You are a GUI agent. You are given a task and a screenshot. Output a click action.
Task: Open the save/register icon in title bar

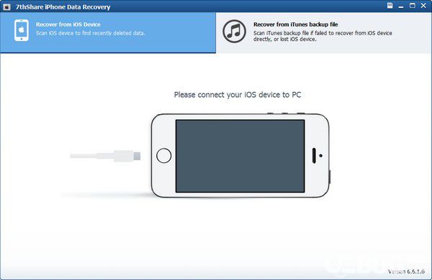[390, 6]
